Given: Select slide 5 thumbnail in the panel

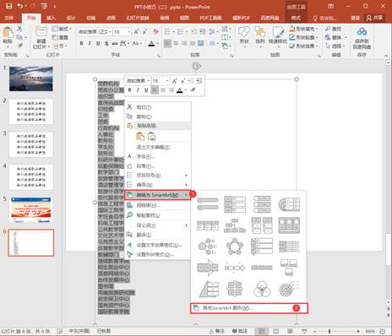Looking at the screenshot, I should pyautogui.click(x=31, y=210).
